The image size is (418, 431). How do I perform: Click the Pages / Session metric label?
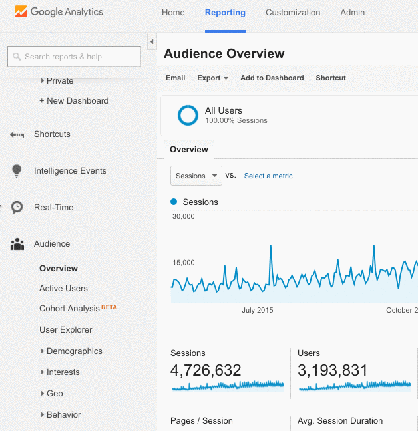point(202,421)
